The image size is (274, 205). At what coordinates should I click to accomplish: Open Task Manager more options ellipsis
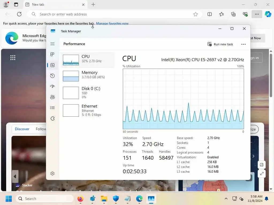pyautogui.click(x=243, y=44)
